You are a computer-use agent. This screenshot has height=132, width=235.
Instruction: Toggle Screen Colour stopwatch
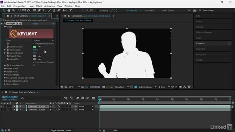[8, 47]
